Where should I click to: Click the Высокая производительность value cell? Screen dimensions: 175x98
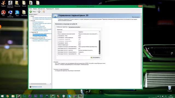click(85, 50)
